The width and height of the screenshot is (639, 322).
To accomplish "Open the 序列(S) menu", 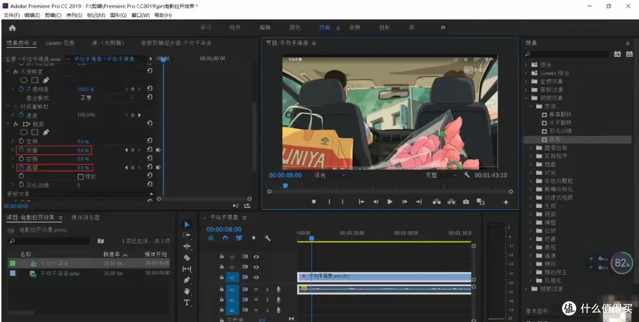I will point(74,15).
